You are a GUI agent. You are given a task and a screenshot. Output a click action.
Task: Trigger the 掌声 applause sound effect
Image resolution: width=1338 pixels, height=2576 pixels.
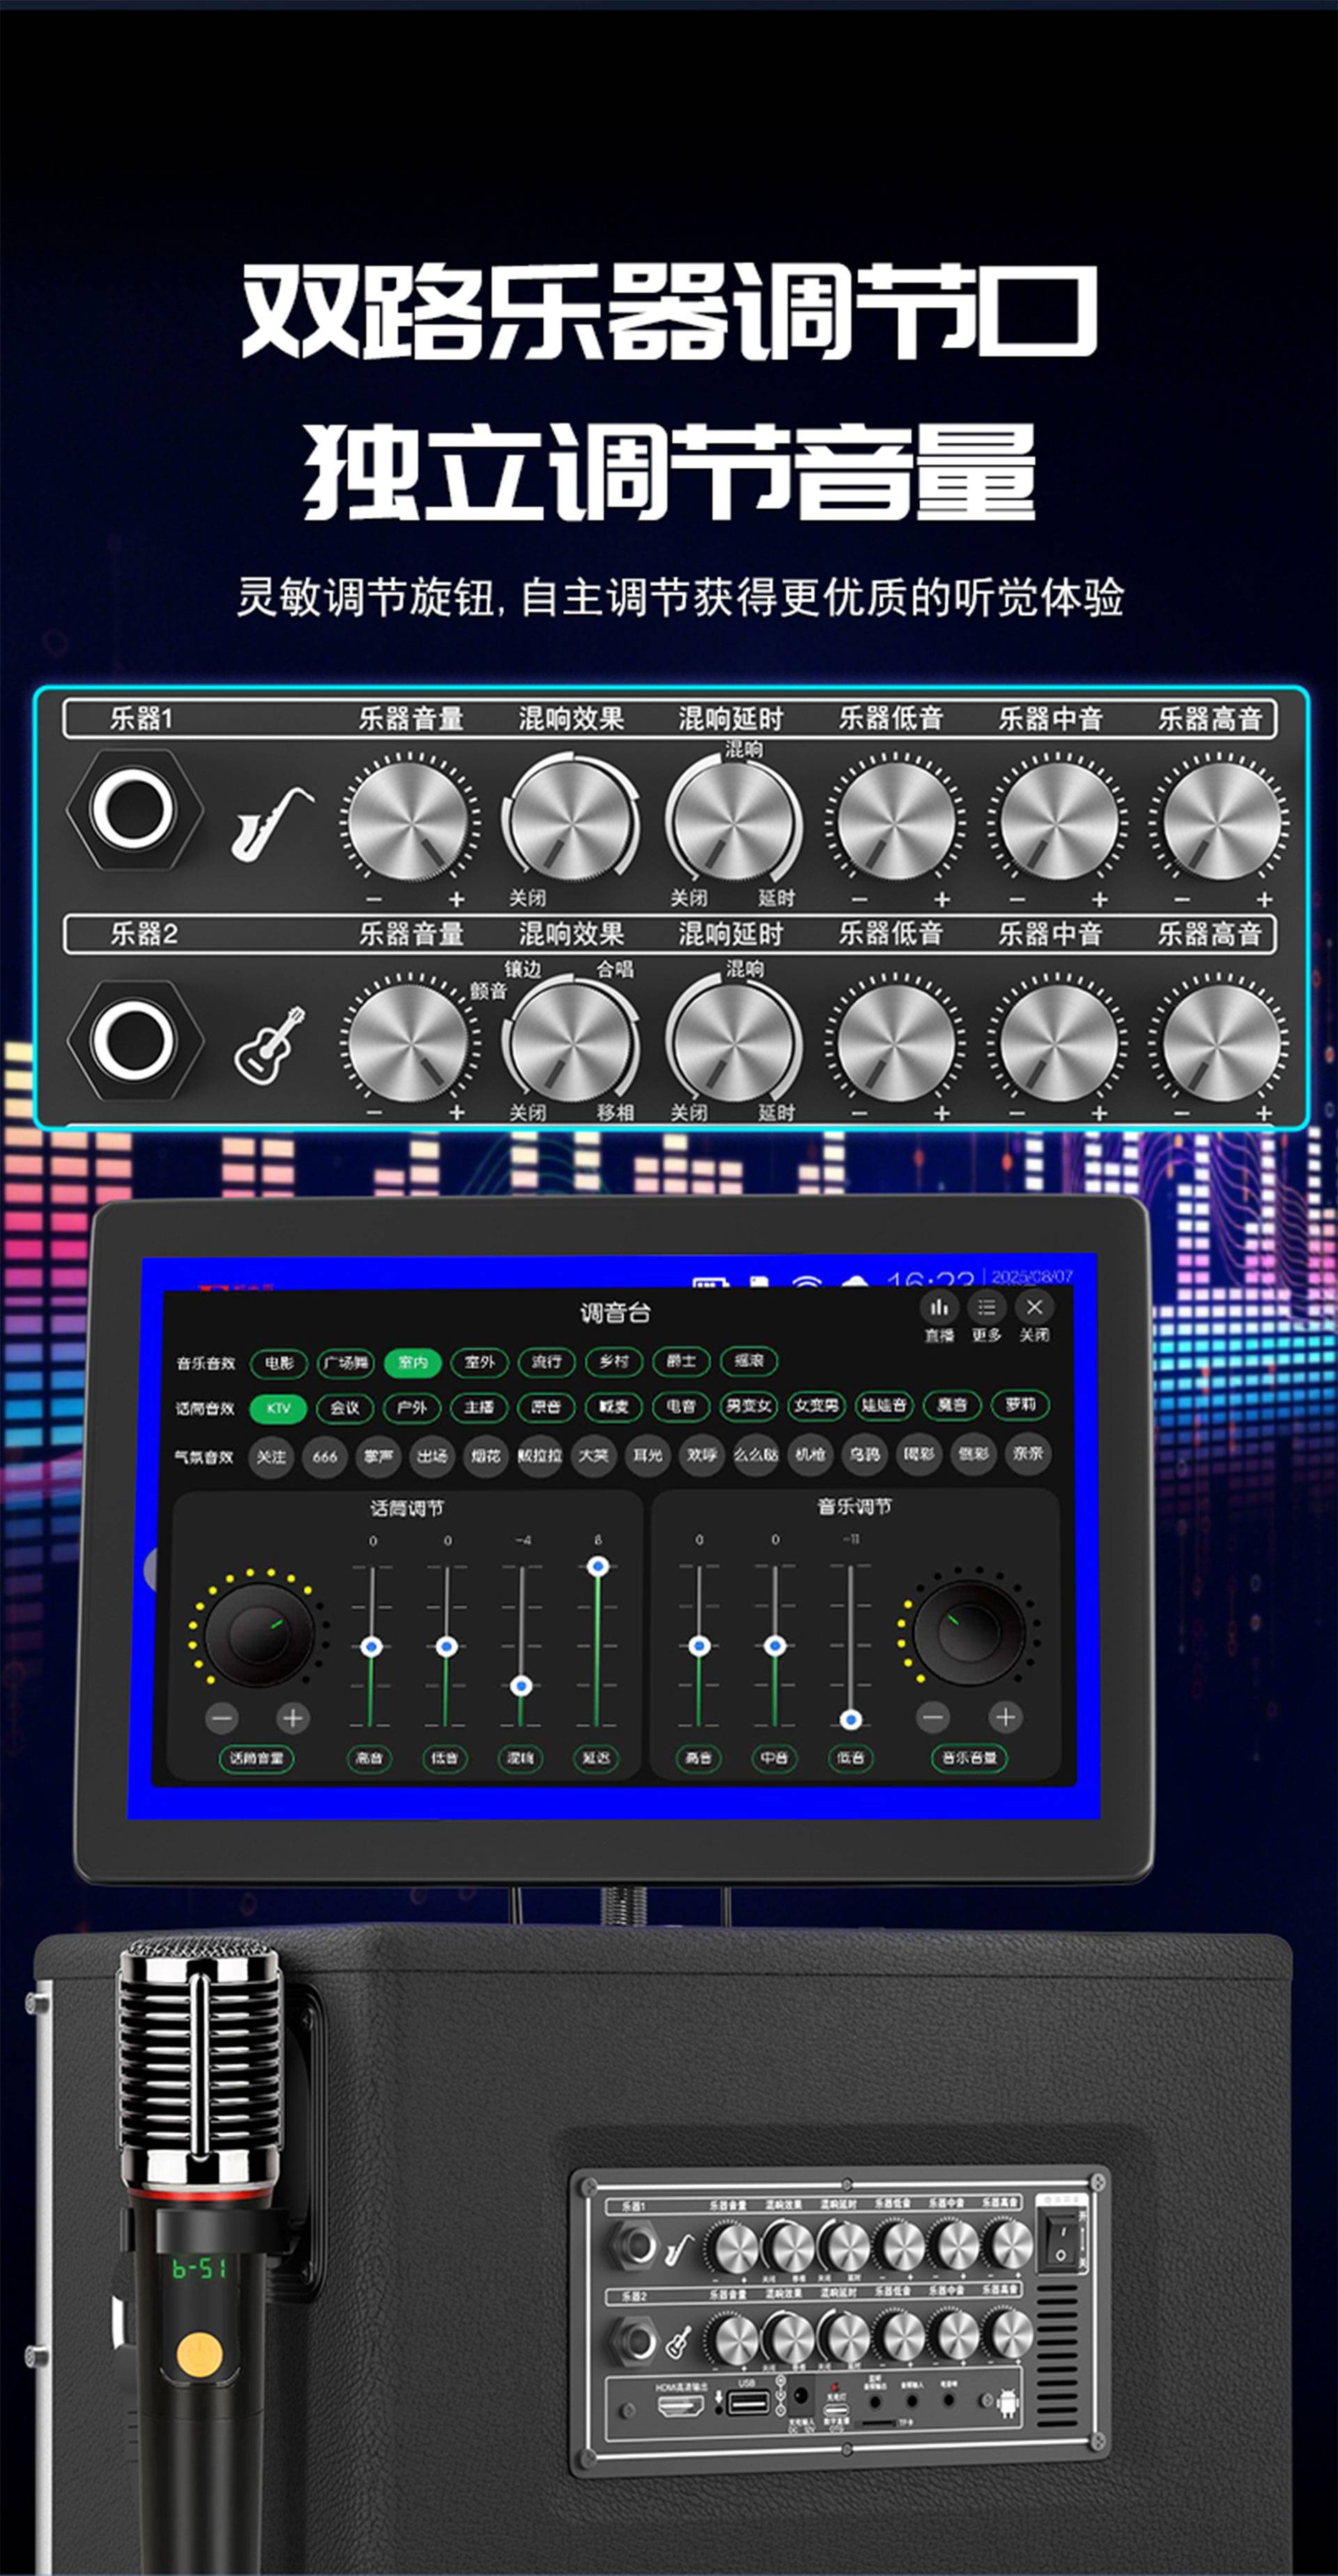click(x=379, y=1456)
